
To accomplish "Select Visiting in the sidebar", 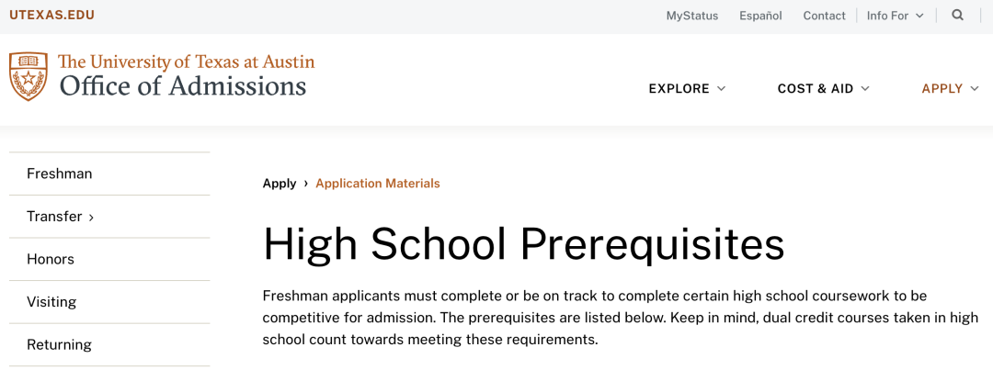I will click(x=109, y=302).
